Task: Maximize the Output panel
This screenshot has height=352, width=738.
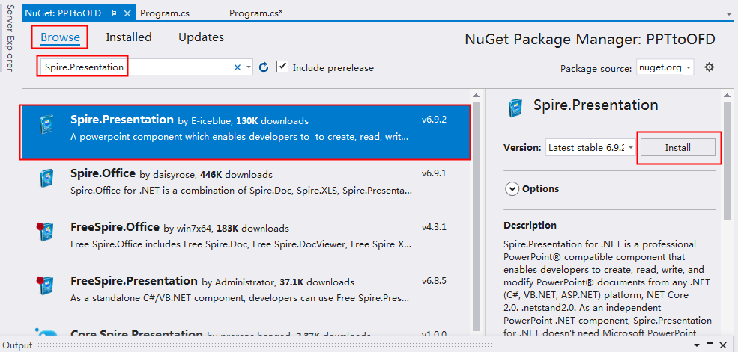Action: [x=711, y=345]
